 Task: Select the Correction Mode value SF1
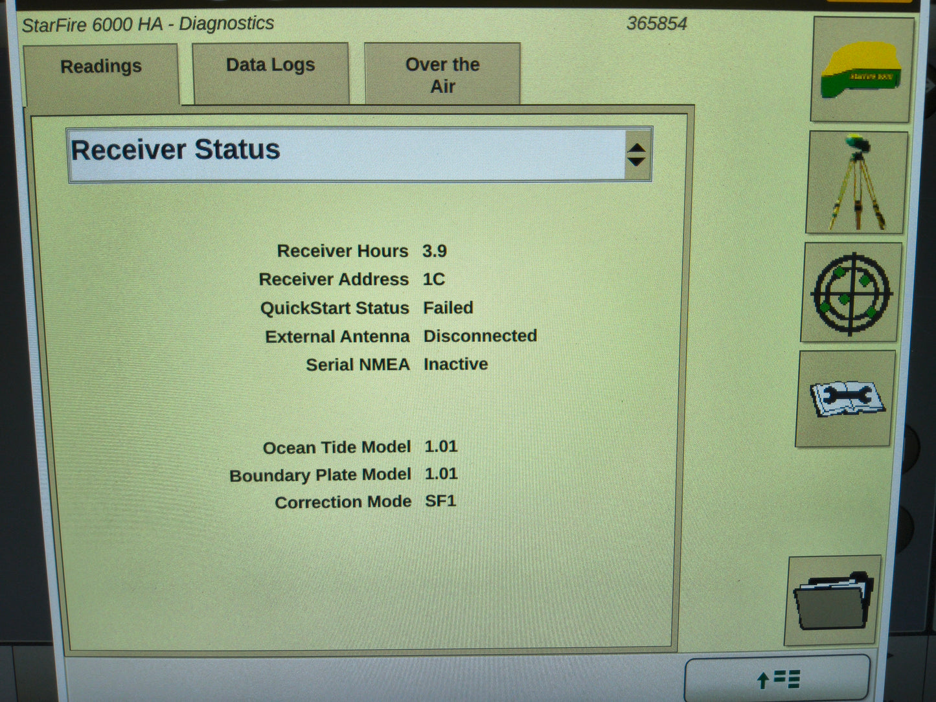[x=440, y=501]
